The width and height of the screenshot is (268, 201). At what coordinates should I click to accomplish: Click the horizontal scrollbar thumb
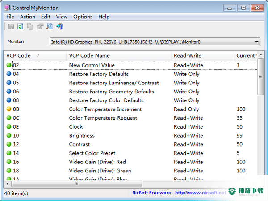pos(77,184)
